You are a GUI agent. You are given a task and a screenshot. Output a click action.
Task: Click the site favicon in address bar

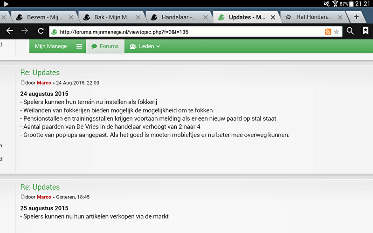[x=54, y=32]
